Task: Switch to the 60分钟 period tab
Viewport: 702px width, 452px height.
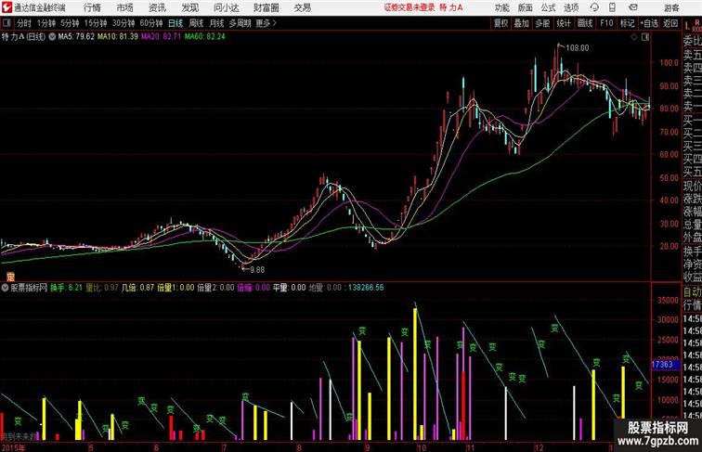Action: pos(150,23)
